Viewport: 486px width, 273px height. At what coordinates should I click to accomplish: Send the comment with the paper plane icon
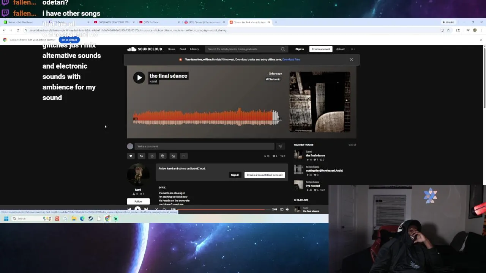280,146
